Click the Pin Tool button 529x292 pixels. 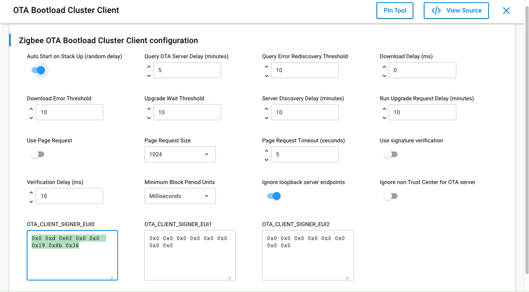point(395,10)
